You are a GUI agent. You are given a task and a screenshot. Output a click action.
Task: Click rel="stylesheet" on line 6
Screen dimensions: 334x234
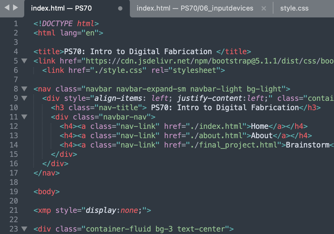pos(186,70)
